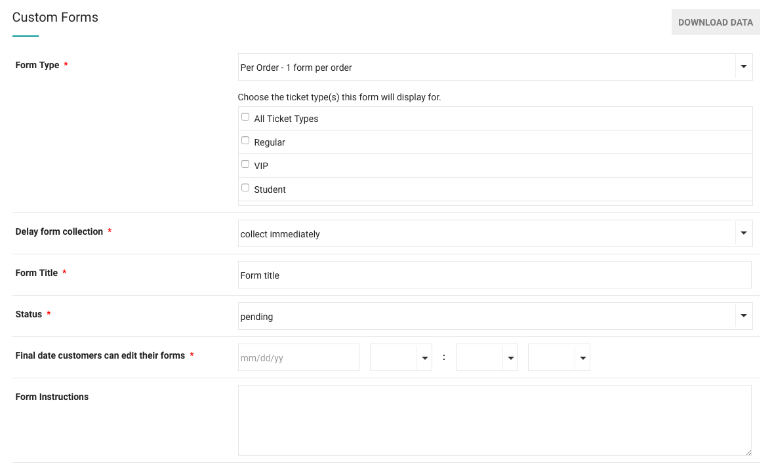Enable the All Ticket Types checkbox
Screen dimensions: 772x476
(x=245, y=116)
